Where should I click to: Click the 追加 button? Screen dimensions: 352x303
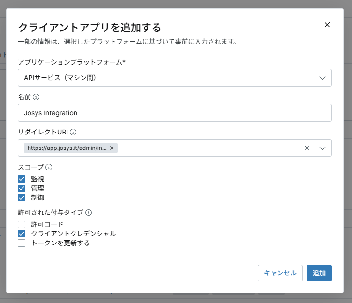[319, 273]
